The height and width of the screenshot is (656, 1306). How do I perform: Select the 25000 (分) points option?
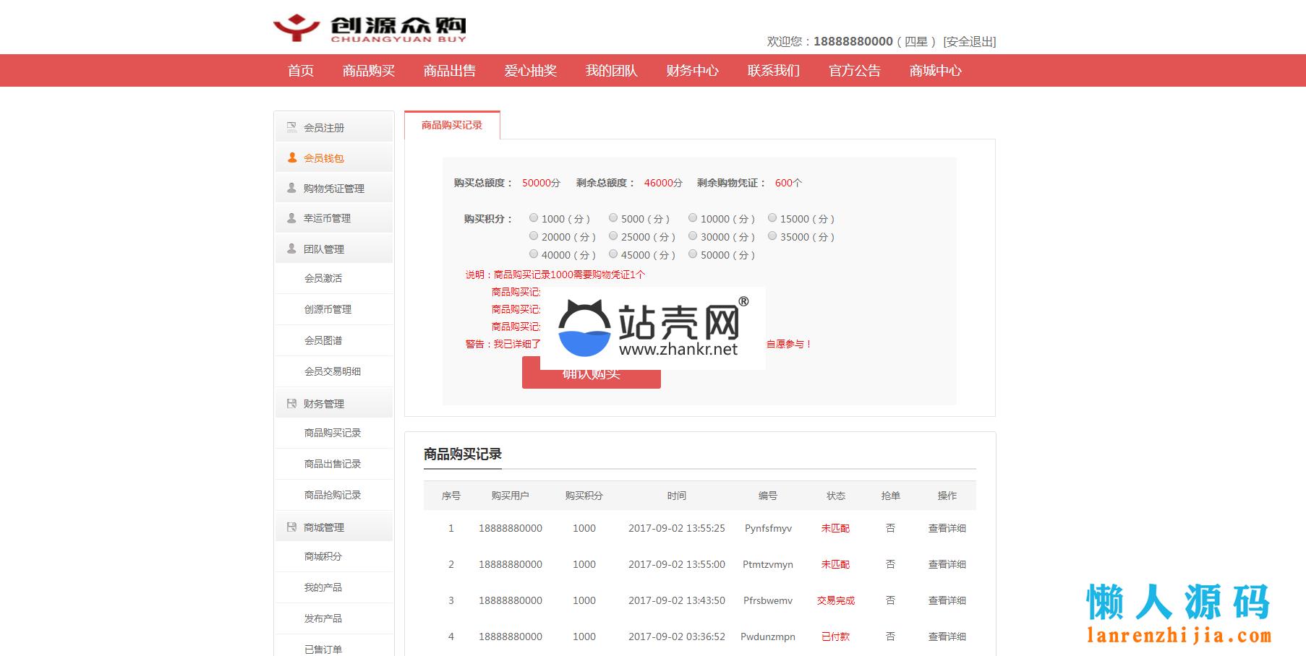point(613,236)
